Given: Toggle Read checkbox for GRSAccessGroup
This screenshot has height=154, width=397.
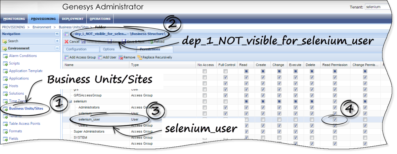Looking at the screenshot, I should [246, 95].
